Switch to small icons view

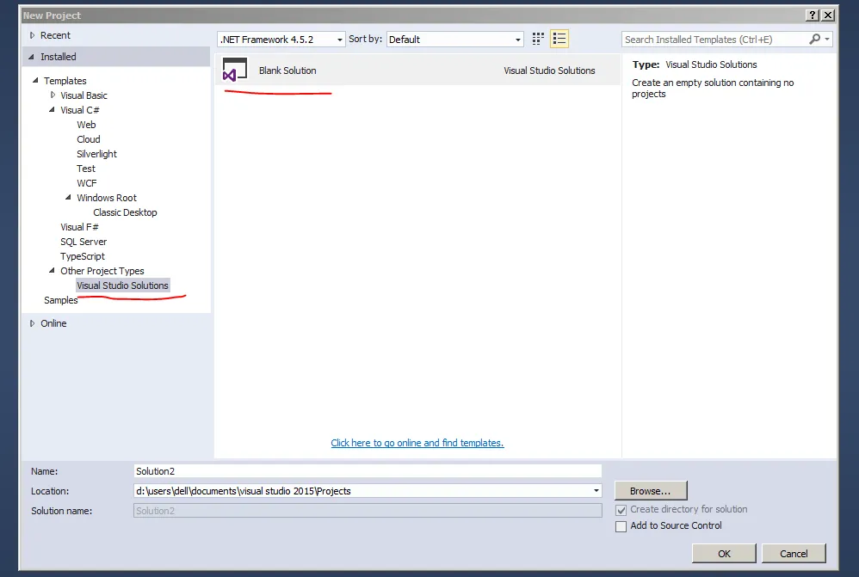(538, 39)
